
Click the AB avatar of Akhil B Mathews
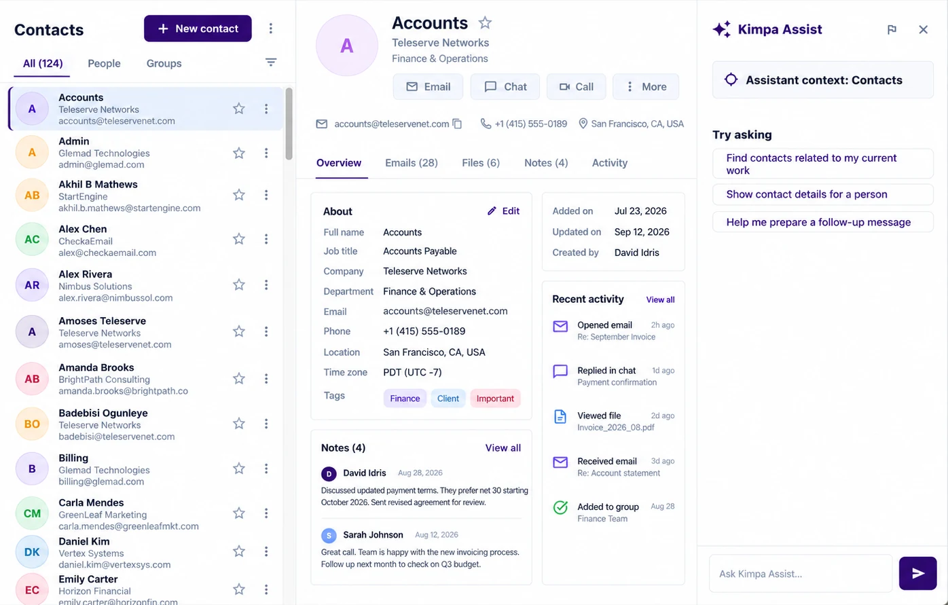32,196
